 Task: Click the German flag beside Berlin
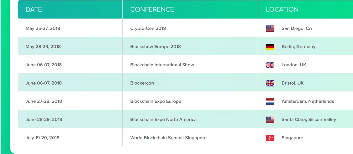point(270,47)
